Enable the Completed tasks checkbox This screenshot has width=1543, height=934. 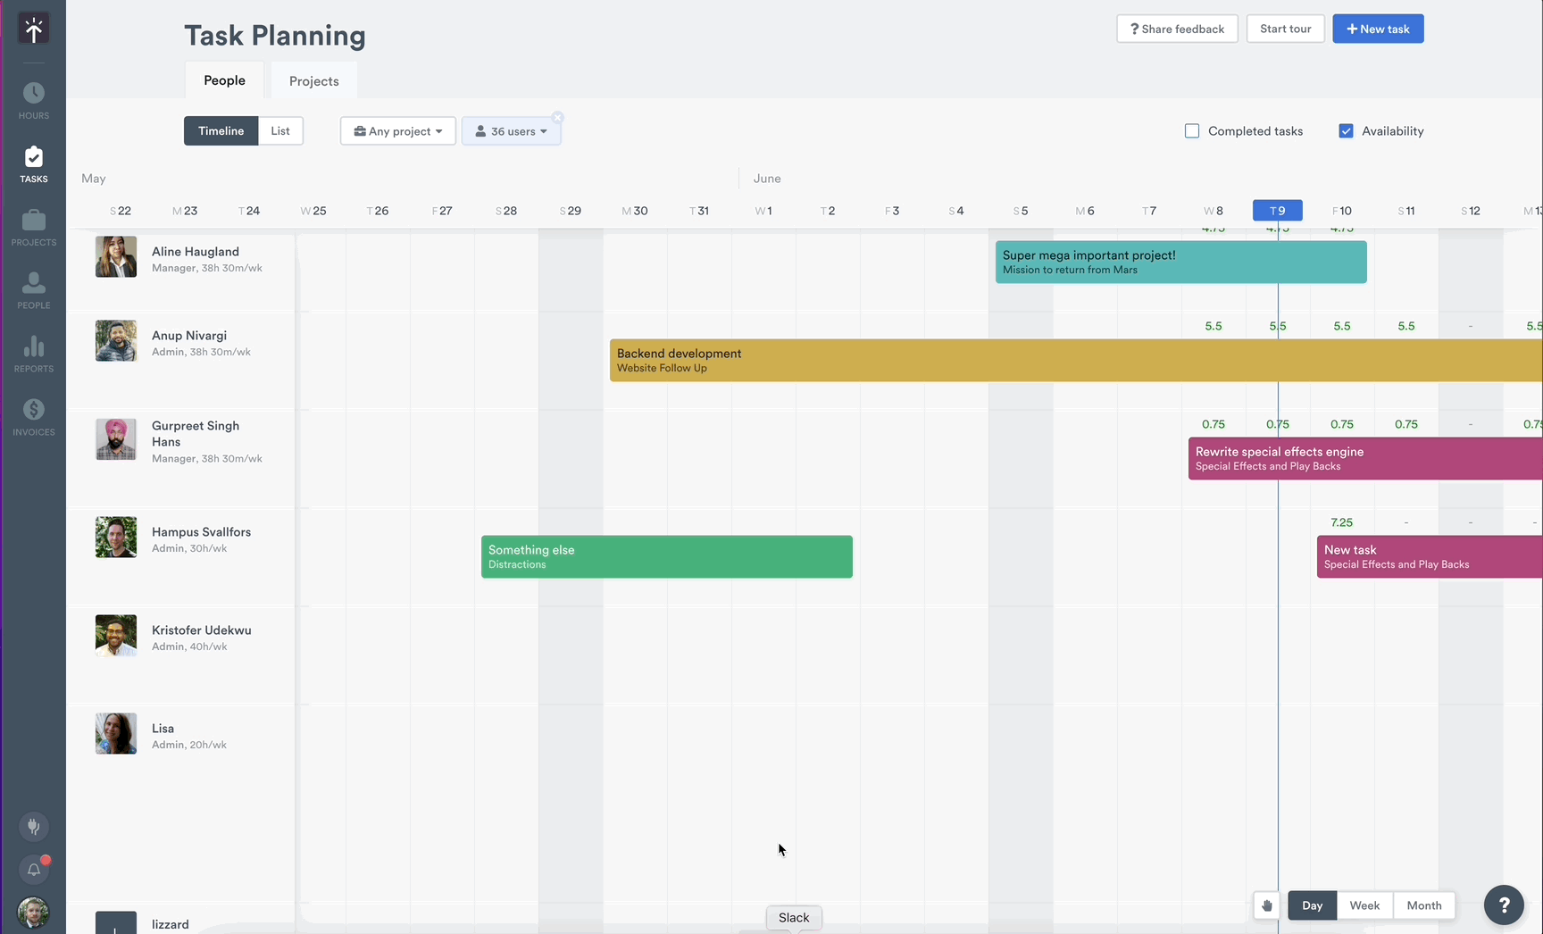[x=1191, y=130]
